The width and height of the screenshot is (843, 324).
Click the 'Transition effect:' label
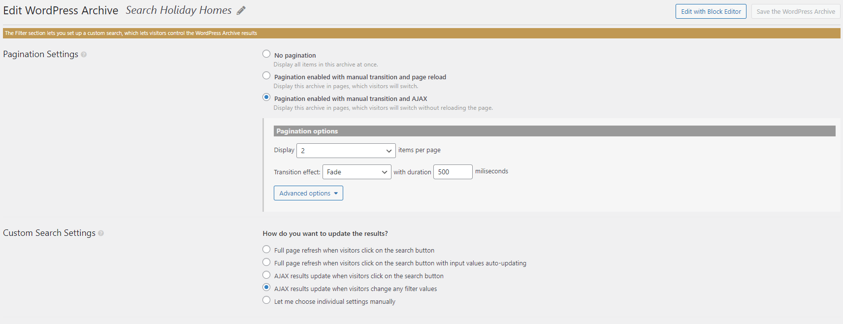coord(297,172)
